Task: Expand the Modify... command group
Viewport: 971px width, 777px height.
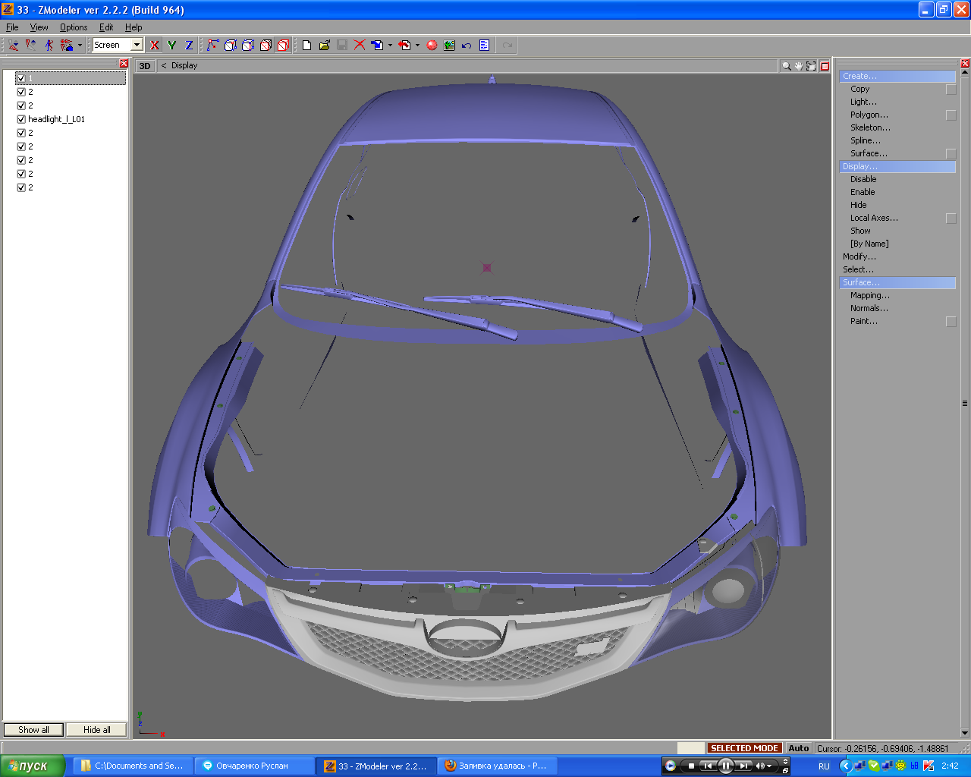Action: pyautogui.click(x=859, y=257)
